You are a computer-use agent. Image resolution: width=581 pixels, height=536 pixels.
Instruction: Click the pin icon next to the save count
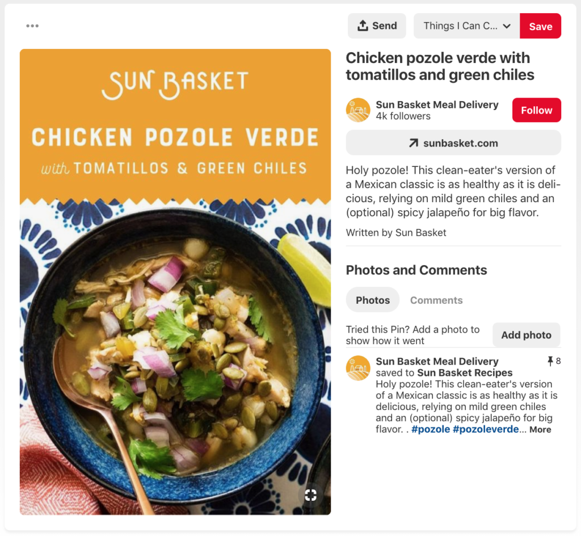549,361
